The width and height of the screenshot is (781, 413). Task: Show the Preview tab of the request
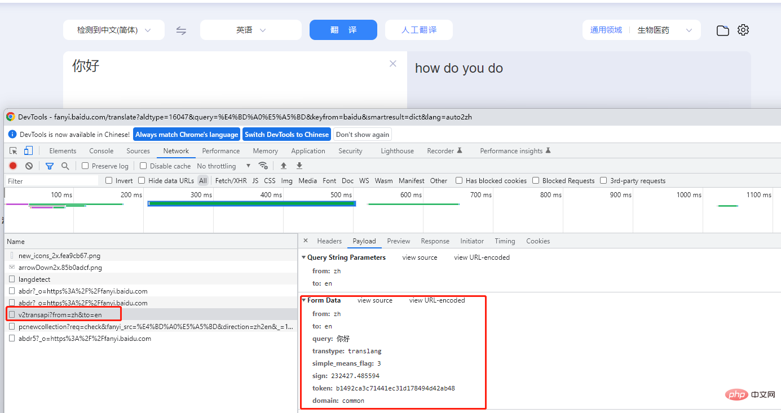point(399,241)
